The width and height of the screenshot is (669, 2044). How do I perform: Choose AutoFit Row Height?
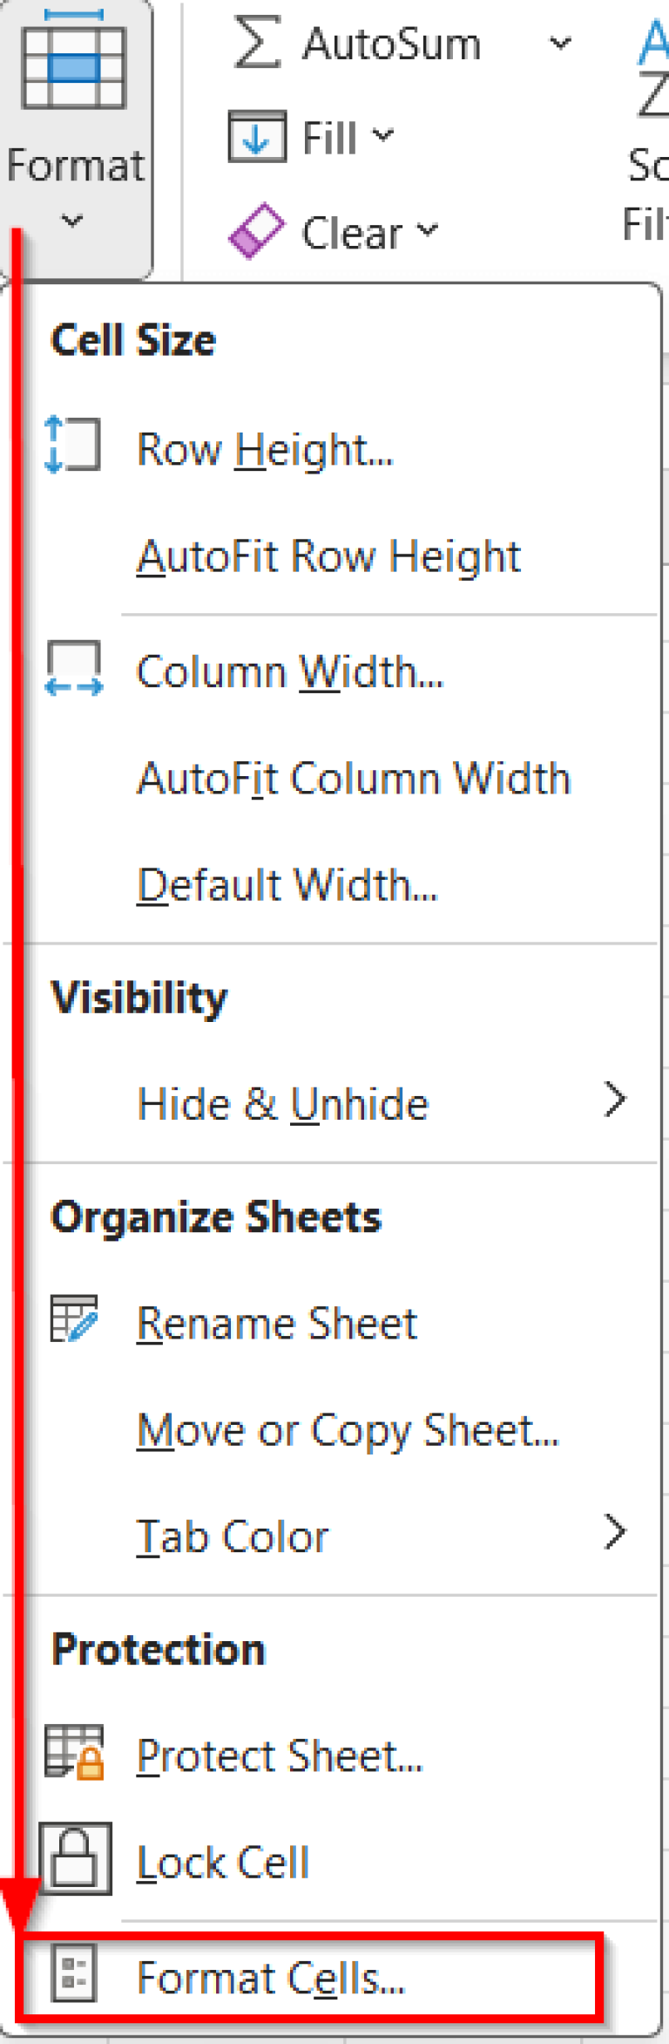(x=328, y=556)
